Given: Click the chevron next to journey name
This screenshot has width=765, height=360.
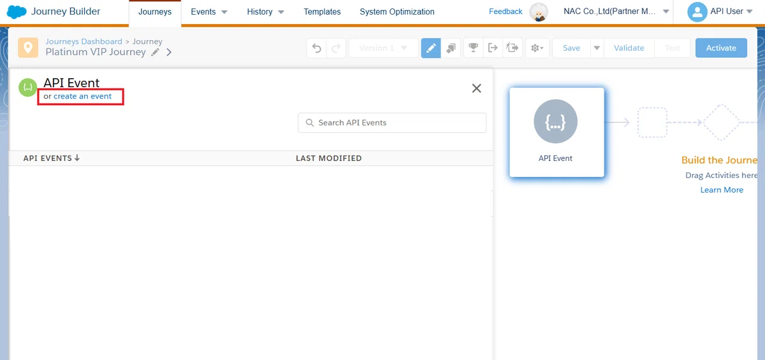Looking at the screenshot, I should (169, 53).
